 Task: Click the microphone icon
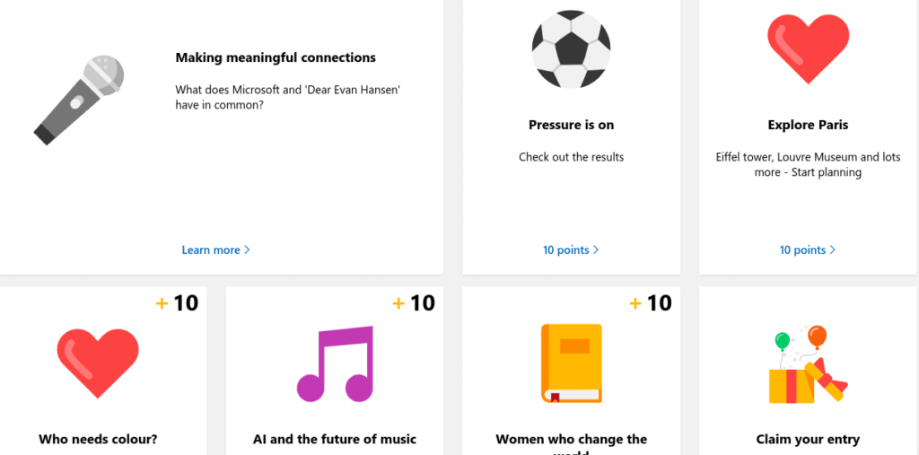79,101
